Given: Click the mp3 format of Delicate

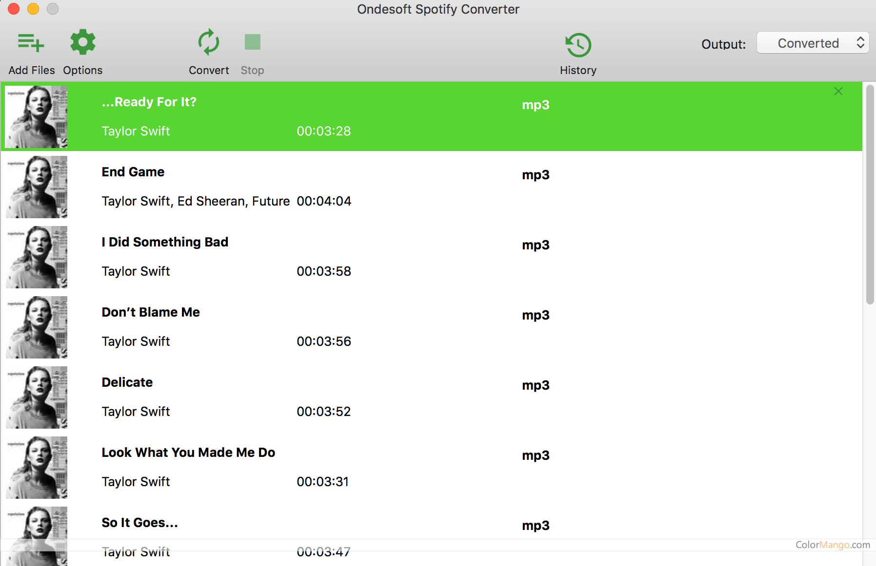Looking at the screenshot, I should pyautogui.click(x=536, y=386).
